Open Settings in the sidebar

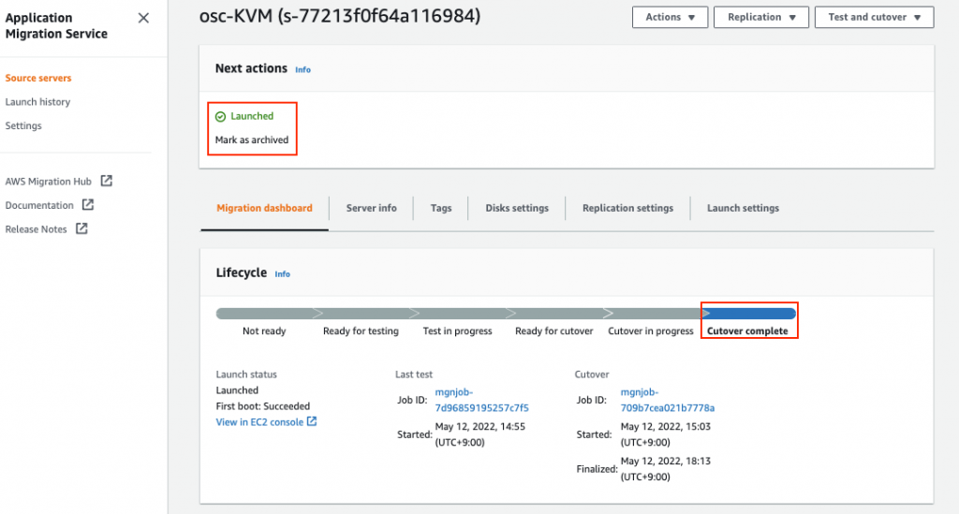pyautogui.click(x=23, y=125)
